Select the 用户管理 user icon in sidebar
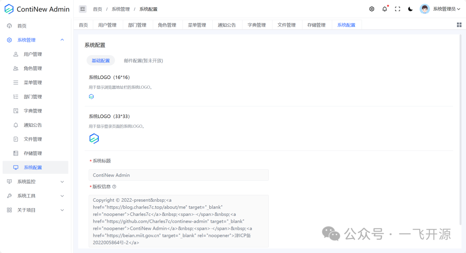466x253 pixels. [15, 54]
